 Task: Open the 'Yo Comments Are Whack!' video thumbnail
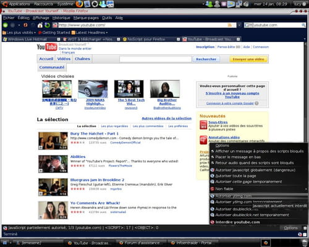click(x=53, y=210)
